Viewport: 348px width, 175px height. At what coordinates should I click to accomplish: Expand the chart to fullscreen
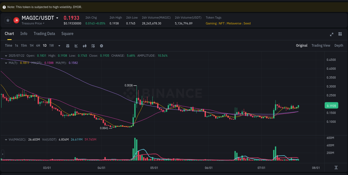(x=332, y=34)
